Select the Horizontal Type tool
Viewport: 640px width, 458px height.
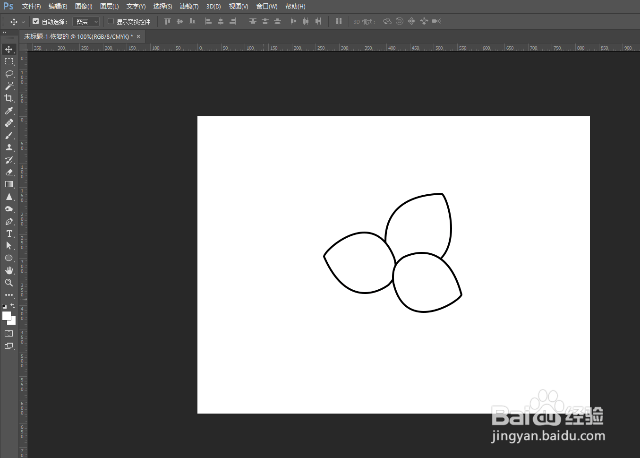pos(9,233)
